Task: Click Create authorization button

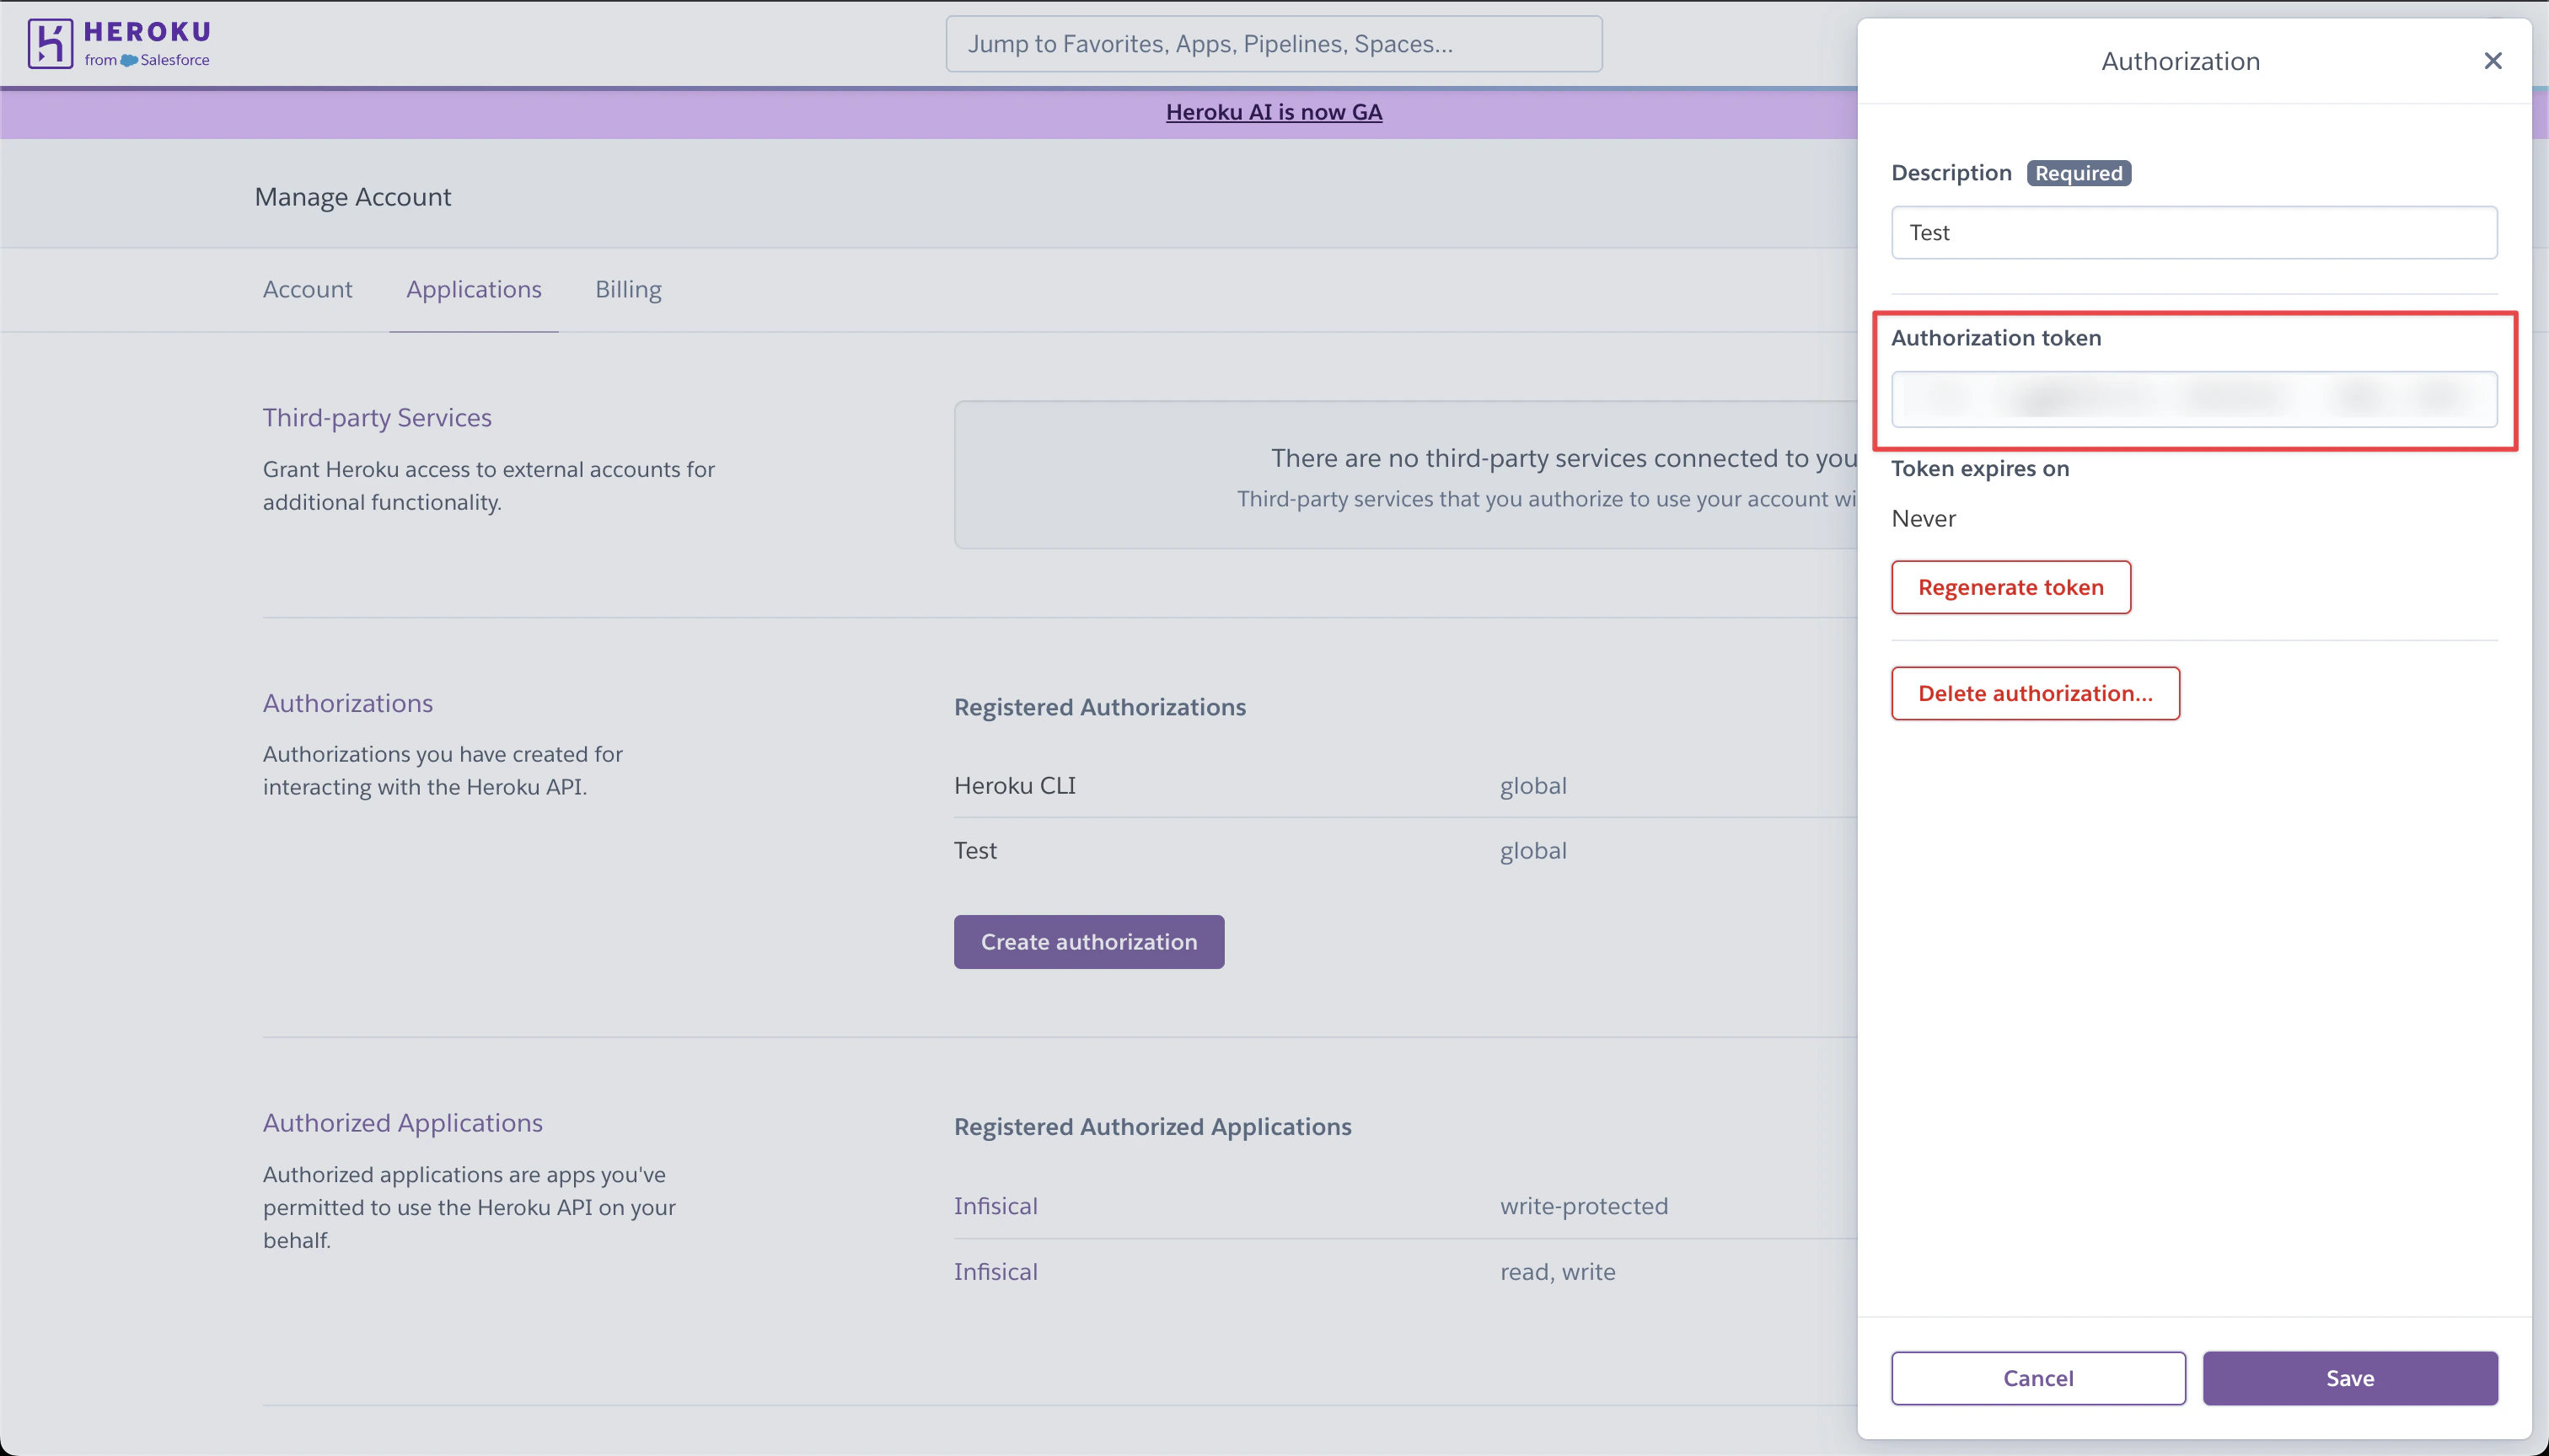Action: pos(1088,942)
